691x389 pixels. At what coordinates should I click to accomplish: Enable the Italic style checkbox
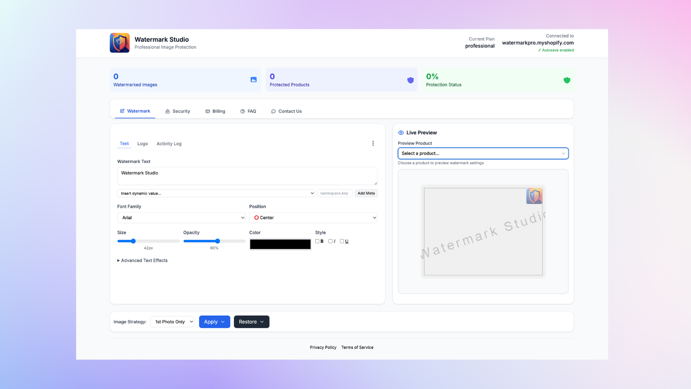coord(330,241)
